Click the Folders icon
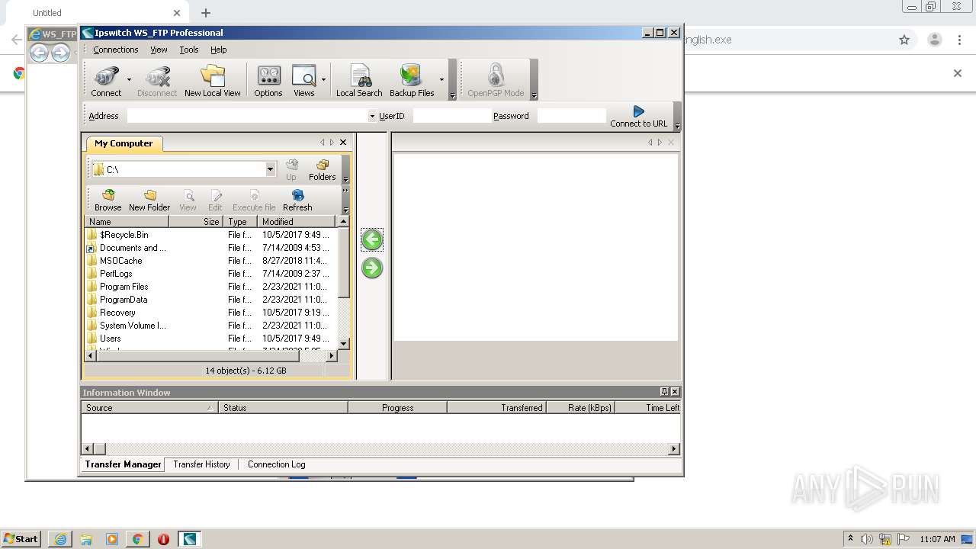Screen dimensions: 976x549 (x=323, y=169)
